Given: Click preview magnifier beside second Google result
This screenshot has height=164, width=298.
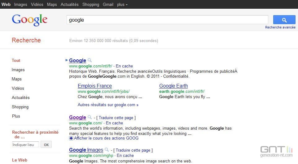Looking at the screenshot, I should [x=90, y=117].
